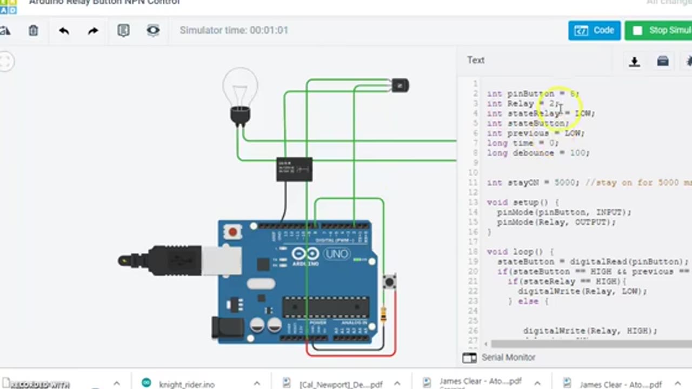Viewport: 692px width, 389px height.
Task: Click the code editor horizontal scrollbar
Action: pyautogui.click(x=591, y=344)
